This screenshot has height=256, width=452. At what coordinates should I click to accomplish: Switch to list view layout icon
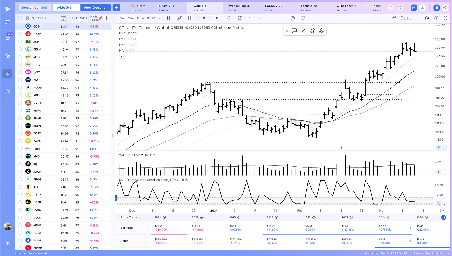pyautogui.click(x=437, y=7)
